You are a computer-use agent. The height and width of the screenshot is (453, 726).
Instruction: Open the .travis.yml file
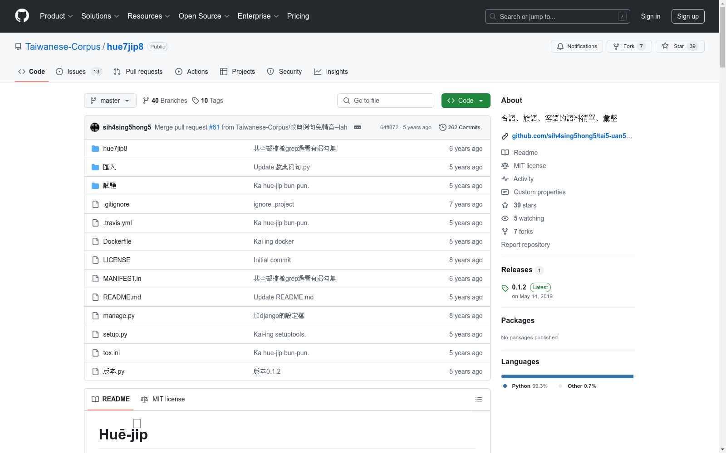tap(118, 223)
